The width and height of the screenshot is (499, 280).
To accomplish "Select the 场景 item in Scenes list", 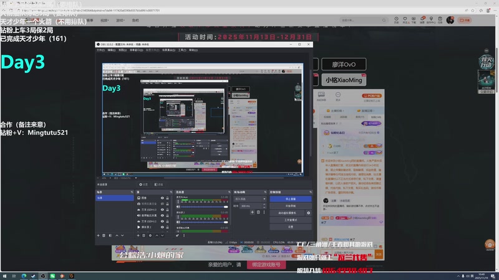I will [115, 198].
